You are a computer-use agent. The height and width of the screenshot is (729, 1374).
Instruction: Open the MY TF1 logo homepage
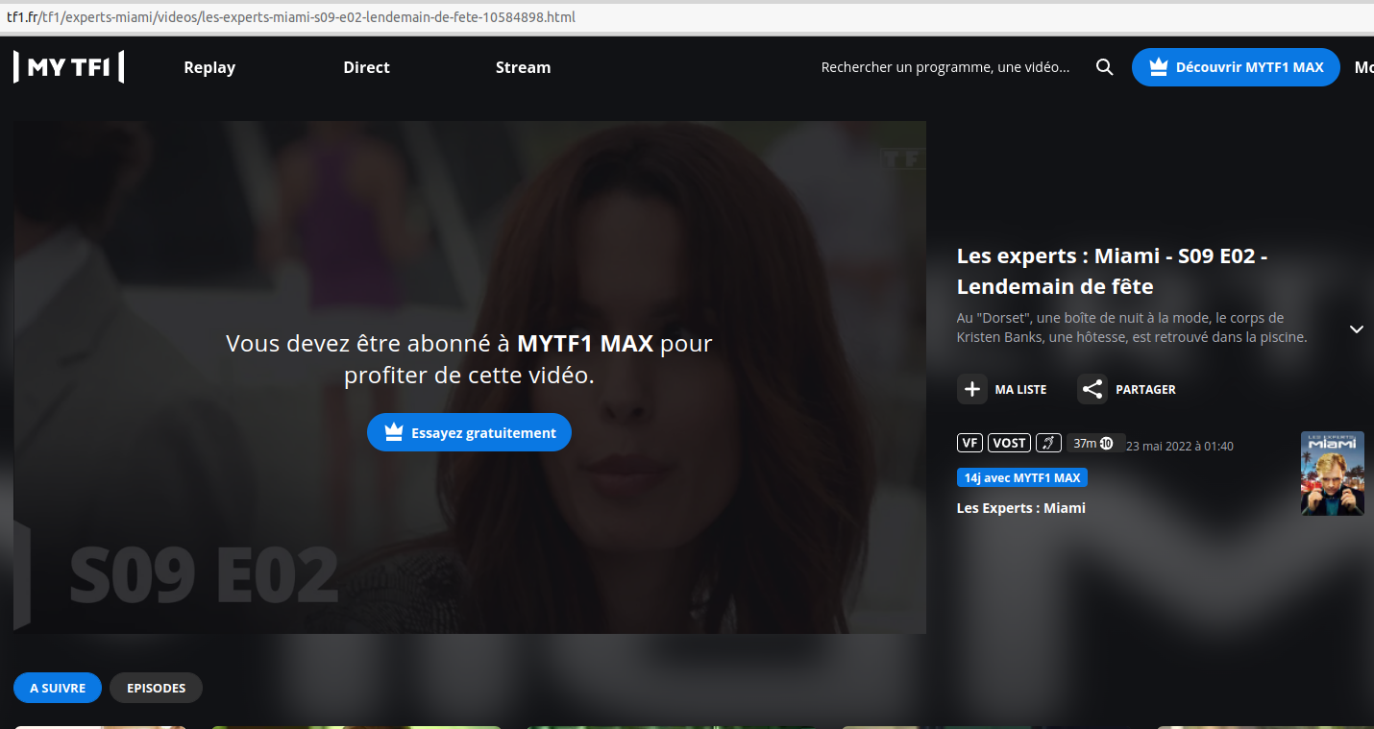[68, 67]
